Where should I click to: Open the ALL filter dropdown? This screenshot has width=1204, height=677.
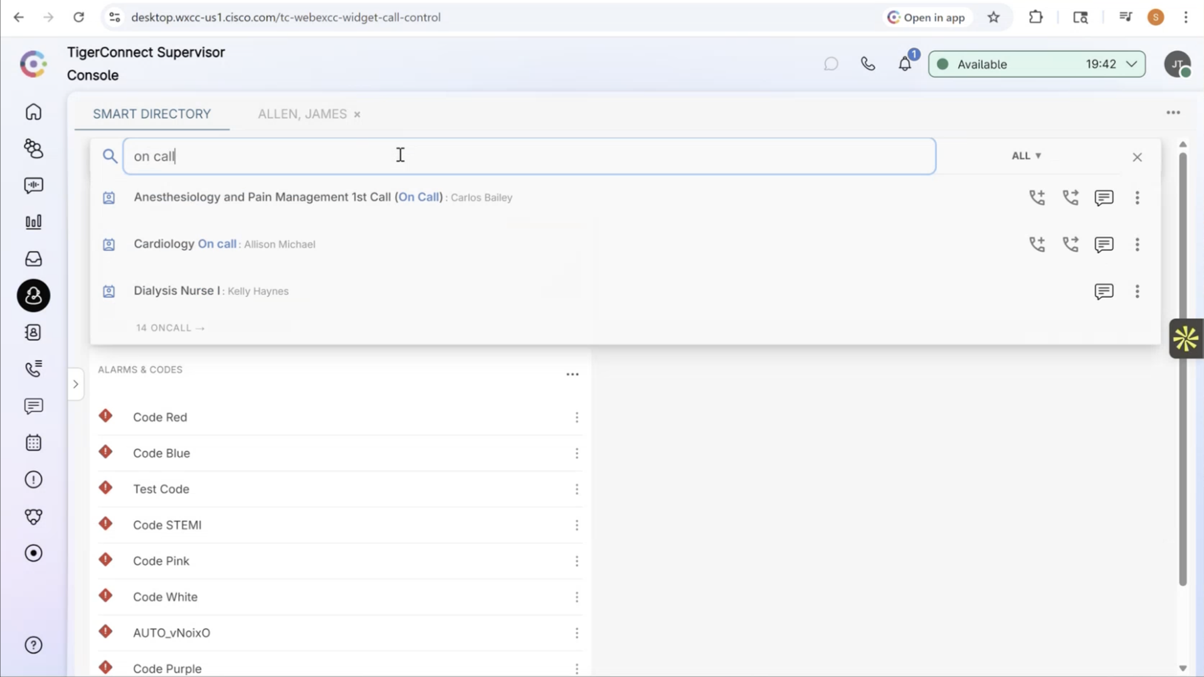(x=1026, y=155)
